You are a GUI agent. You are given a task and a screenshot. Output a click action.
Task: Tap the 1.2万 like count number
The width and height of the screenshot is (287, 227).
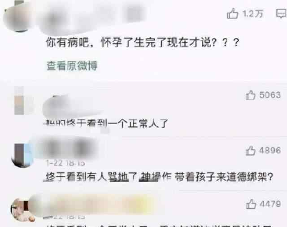coord(253,13)
